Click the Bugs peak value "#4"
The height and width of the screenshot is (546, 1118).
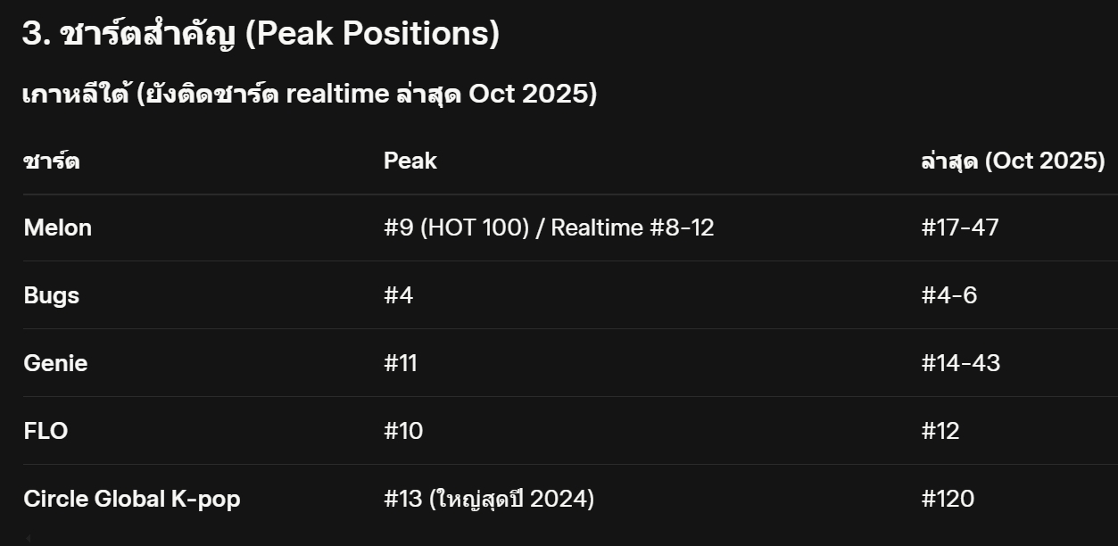pos(399,295)
